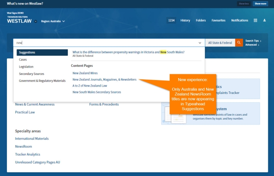Click the Thomson Reuters Westlaw logo
Image resolution: width=274 pixels, height=176 pixels.
[x=19, y=20]
